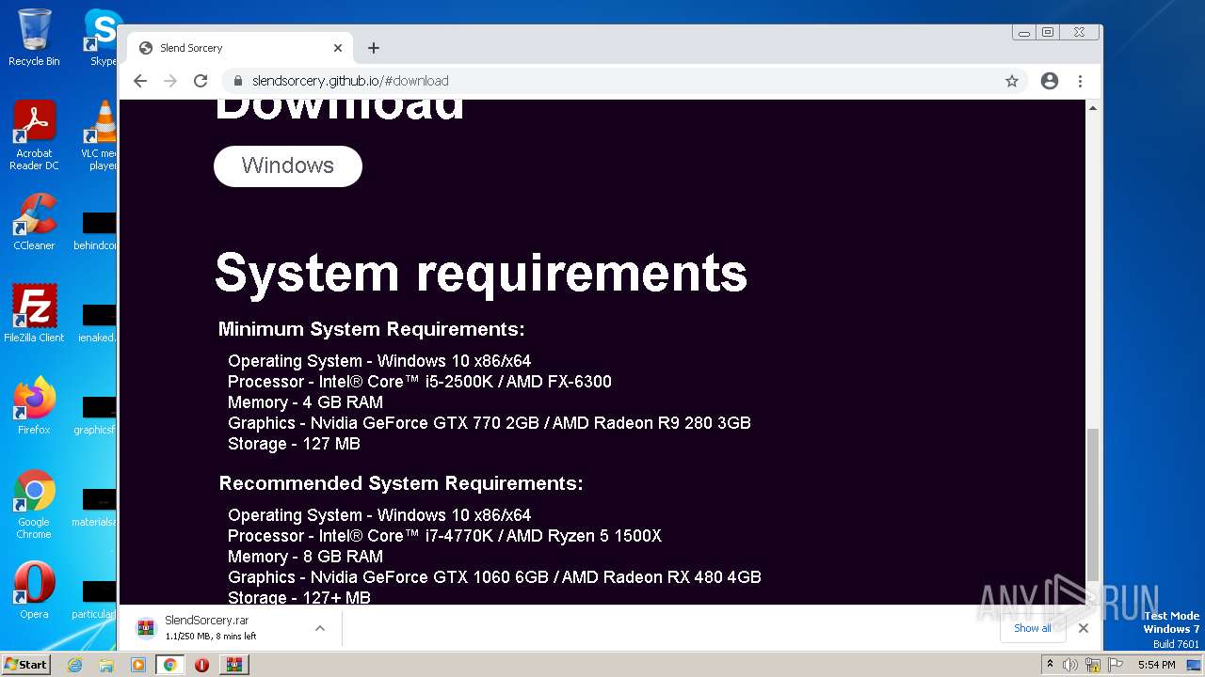Open a new browser tab
The image size is (1205, 677).
click(374, 48)
